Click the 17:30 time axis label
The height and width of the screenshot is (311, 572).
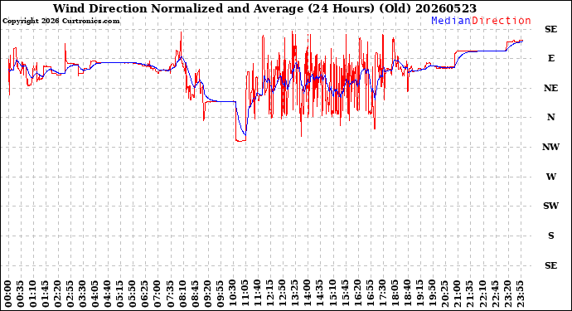383,294
